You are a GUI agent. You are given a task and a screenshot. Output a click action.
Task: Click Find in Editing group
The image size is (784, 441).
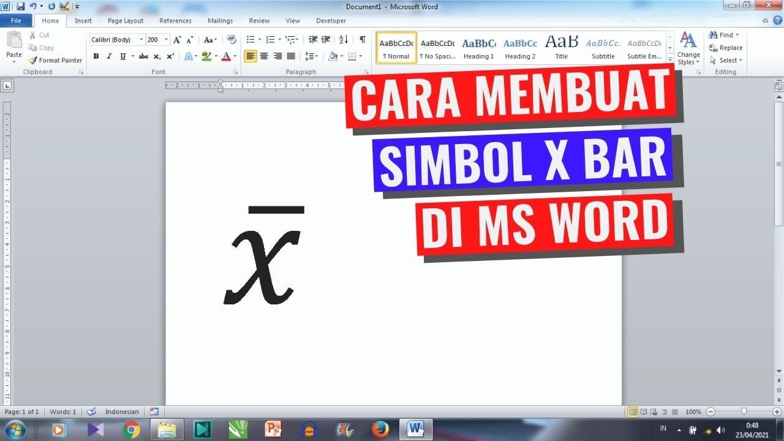click(x=724, y=35)
